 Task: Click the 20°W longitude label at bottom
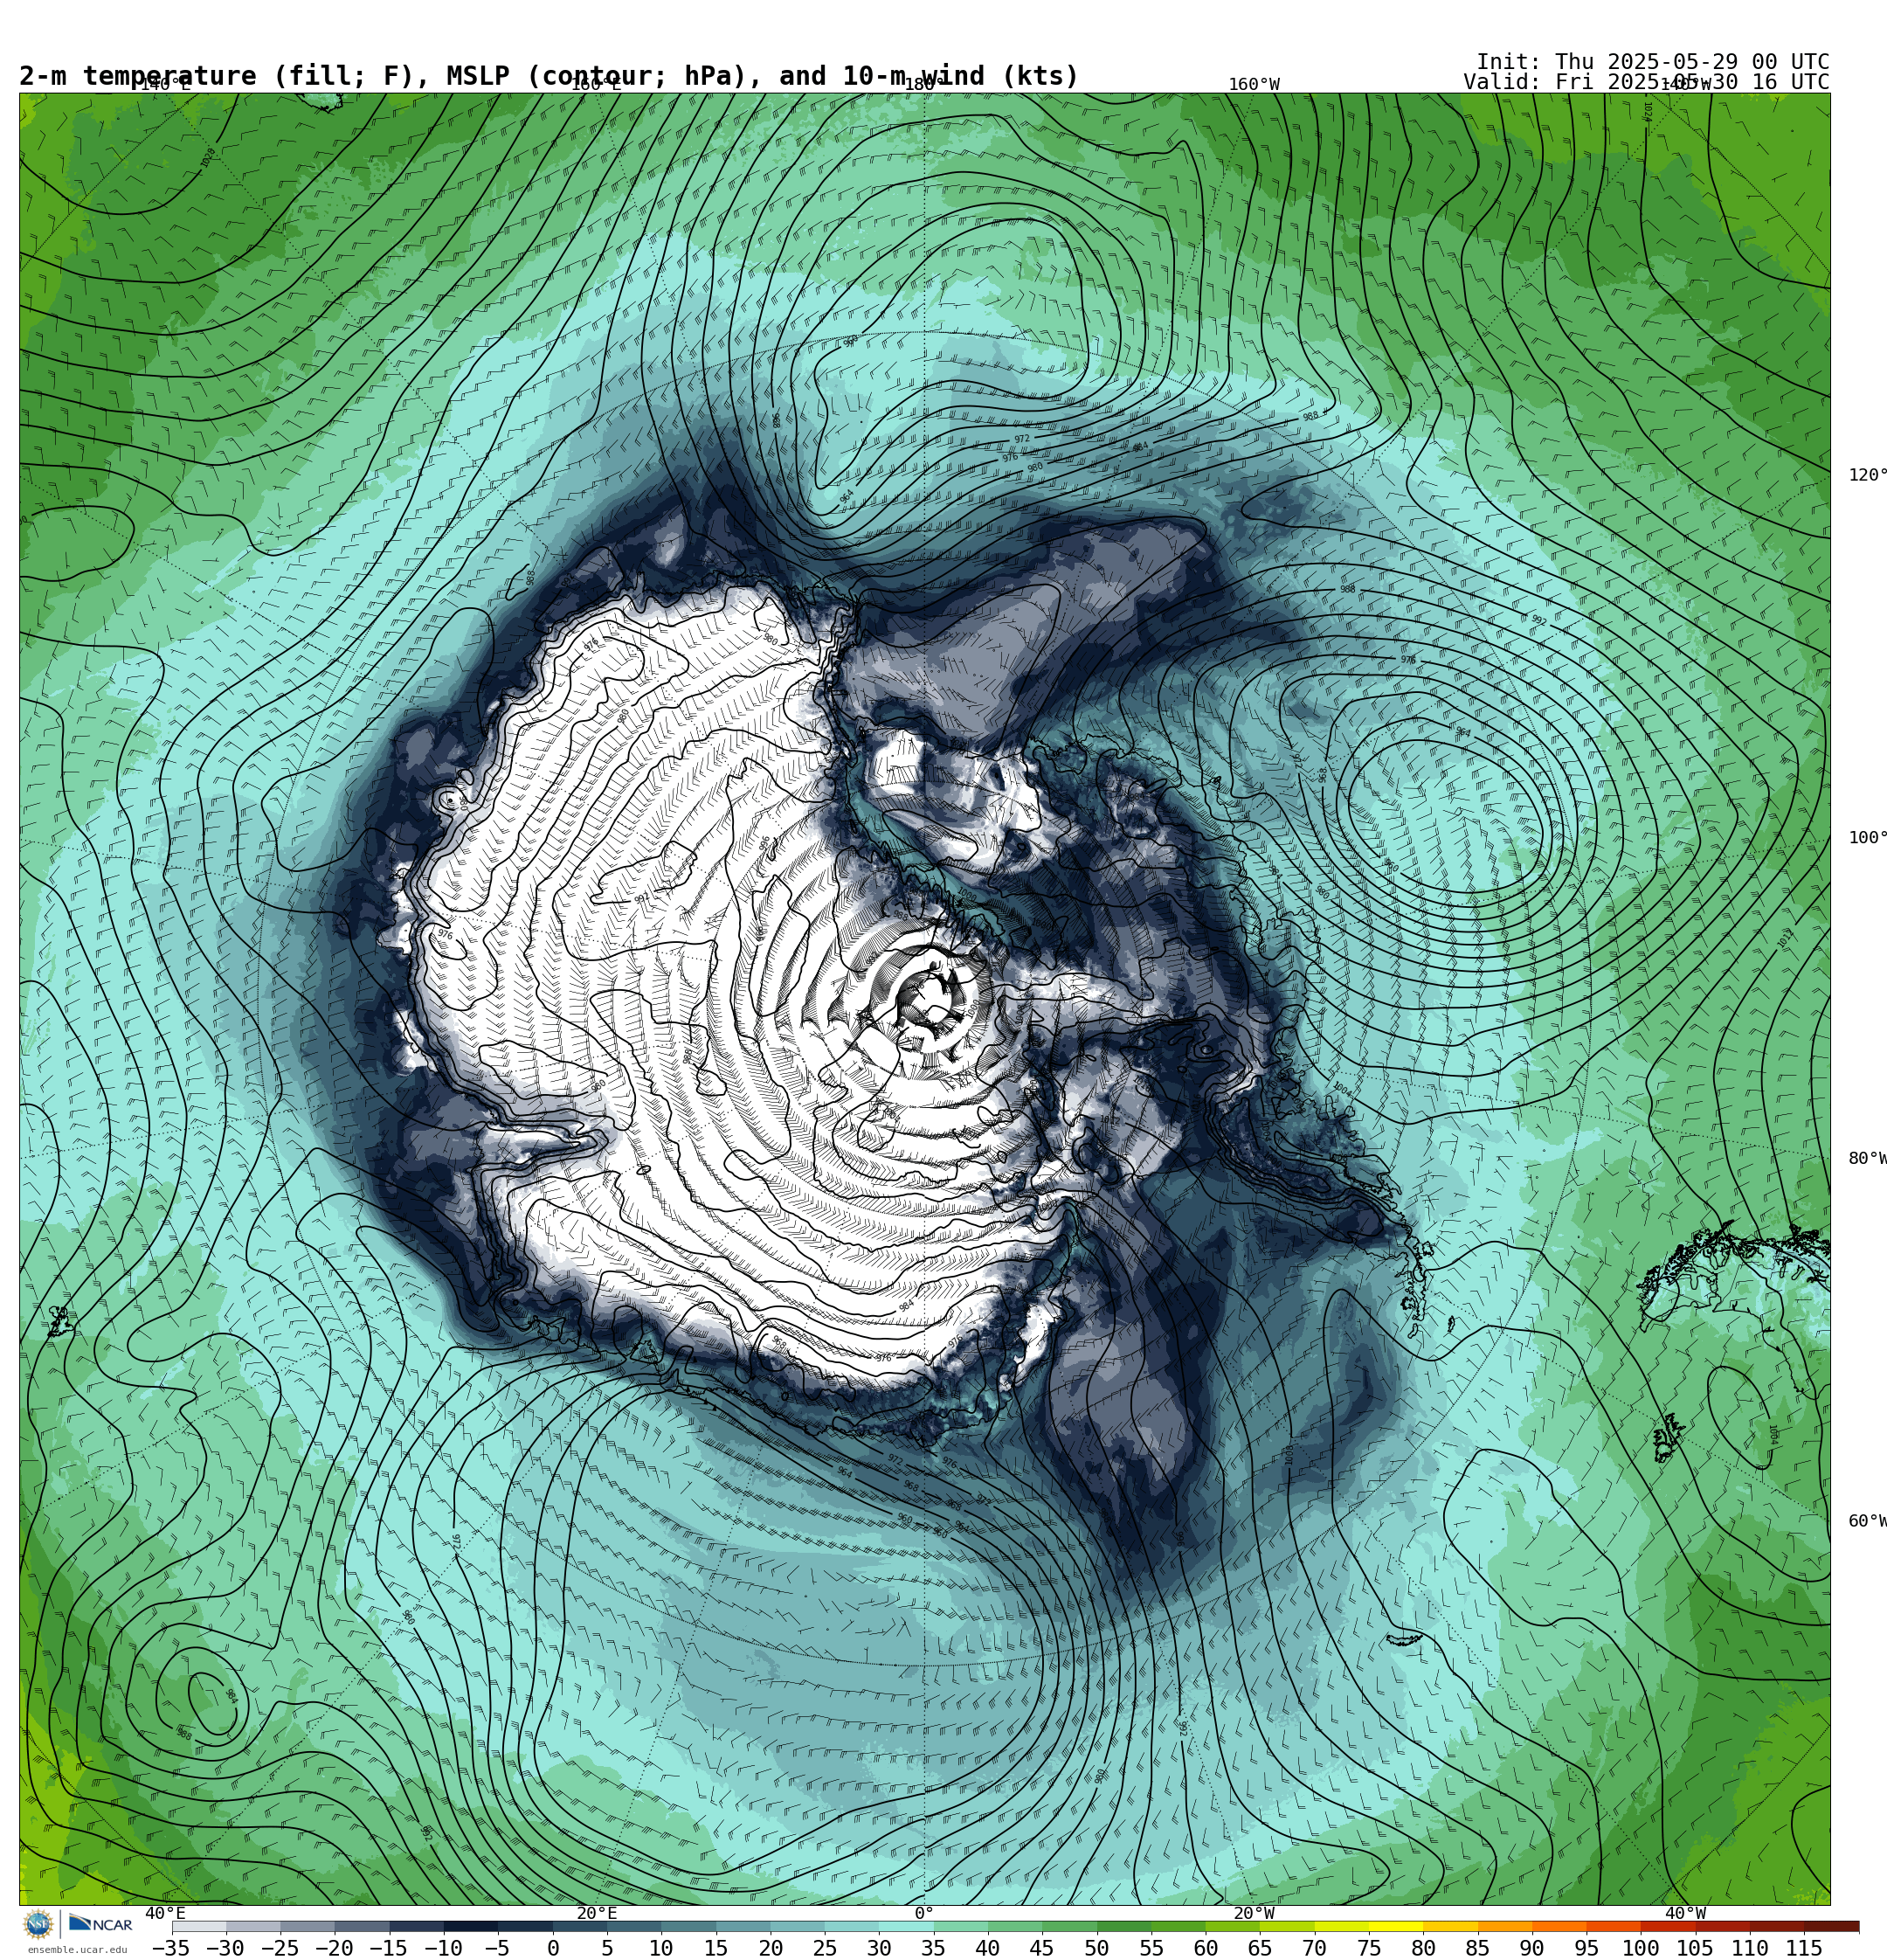tap(1254, 1913)
